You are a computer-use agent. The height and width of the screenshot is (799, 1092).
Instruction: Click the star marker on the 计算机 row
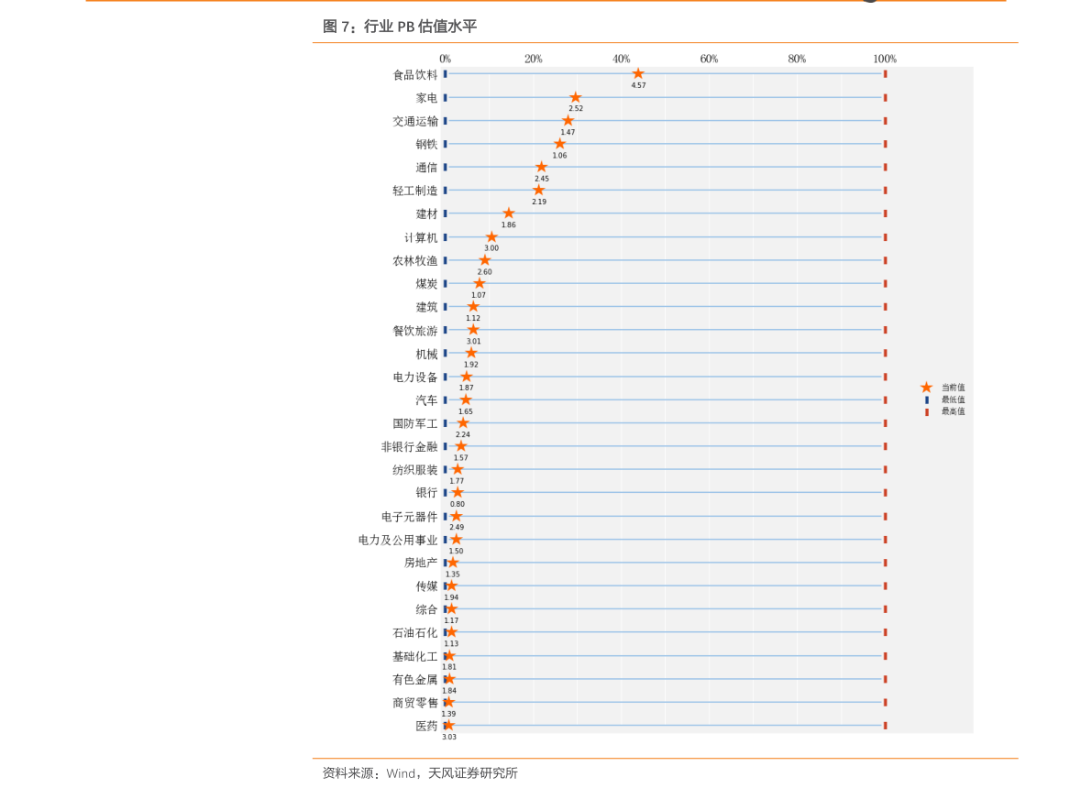pyautogui.click(x=491, y=236)
